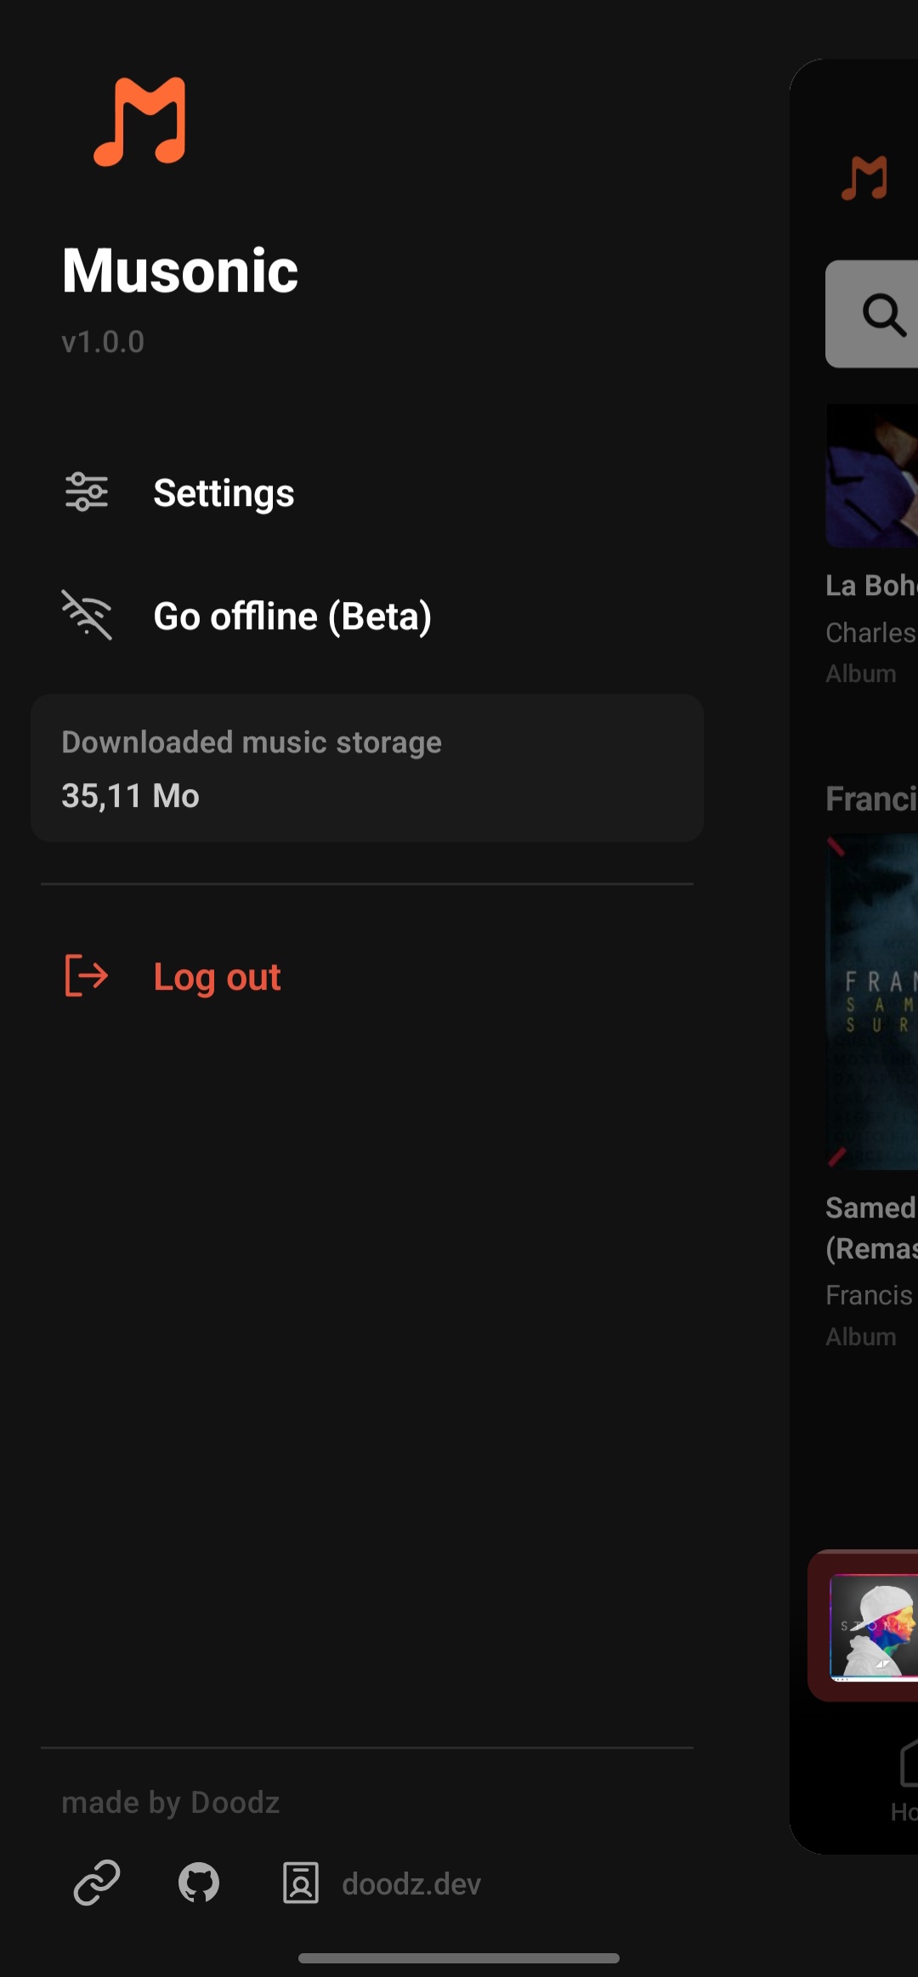The image size is (918, 1977).
Task: Open the chain link icon in footer
Action: (97, 1883)
